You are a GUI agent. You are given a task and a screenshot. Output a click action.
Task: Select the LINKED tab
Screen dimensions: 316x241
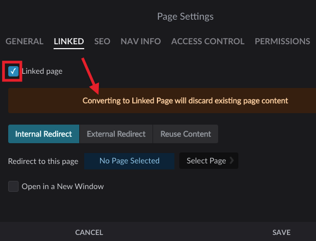(69, 42)
